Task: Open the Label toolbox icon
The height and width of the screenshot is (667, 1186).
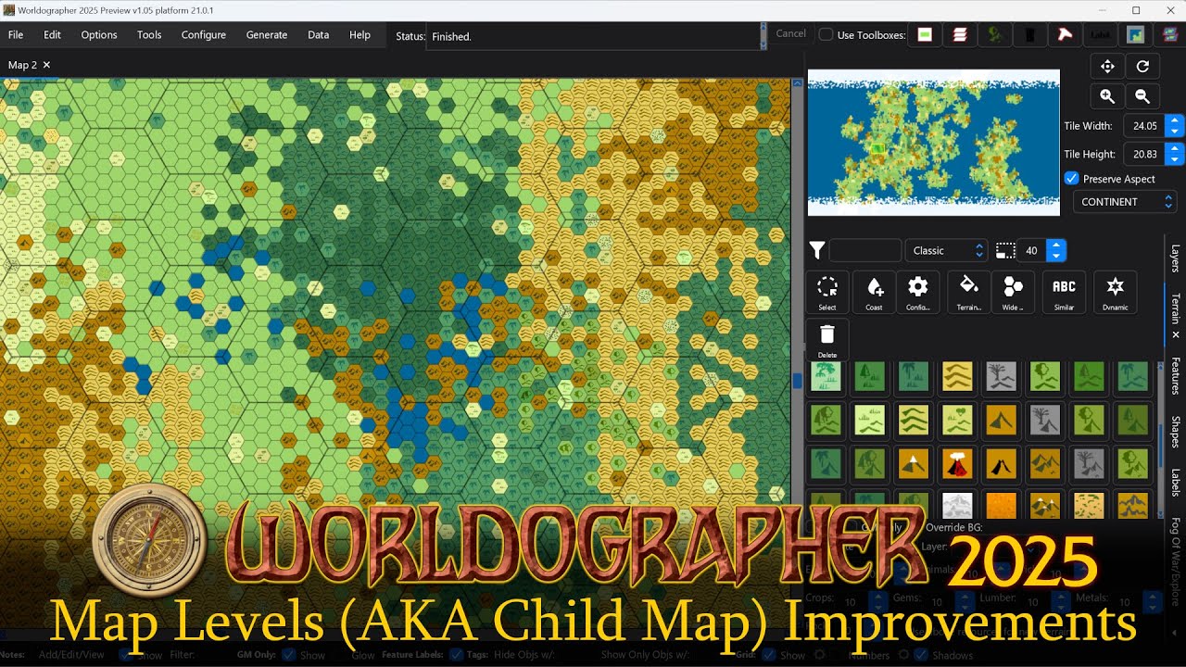Action: (x=1101, y=35)
